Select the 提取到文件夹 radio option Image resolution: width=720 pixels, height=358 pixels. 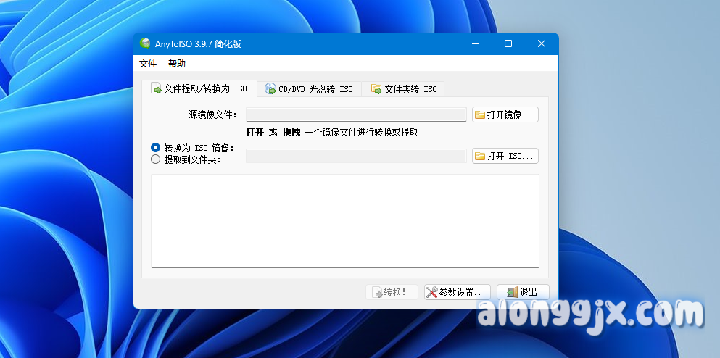[155, 159]
